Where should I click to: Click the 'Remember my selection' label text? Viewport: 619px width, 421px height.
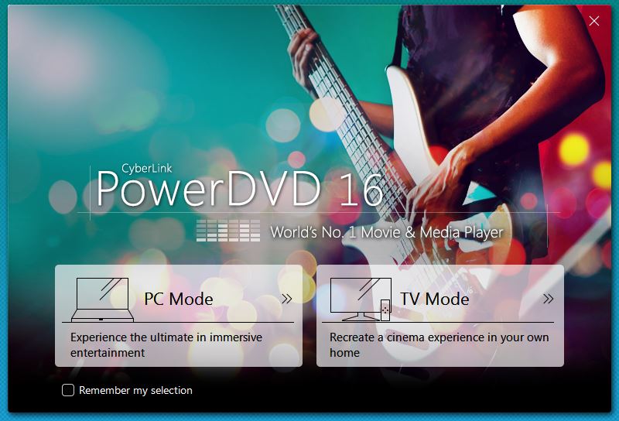[x=135, y=391]
